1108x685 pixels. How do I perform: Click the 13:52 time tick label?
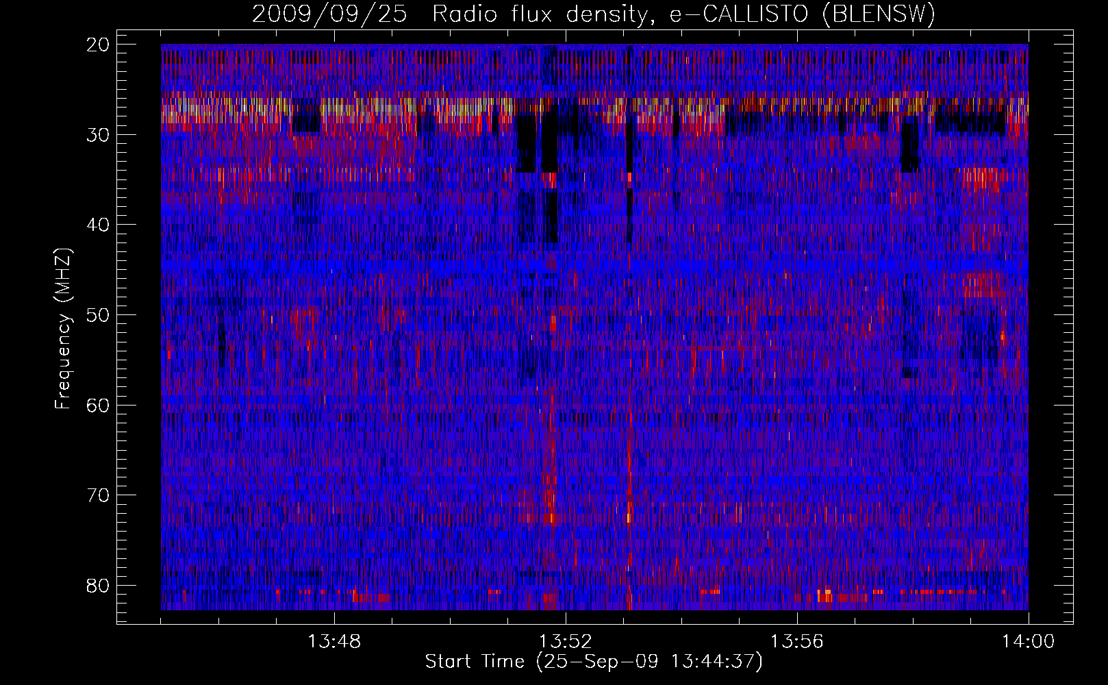click(566, 642)
